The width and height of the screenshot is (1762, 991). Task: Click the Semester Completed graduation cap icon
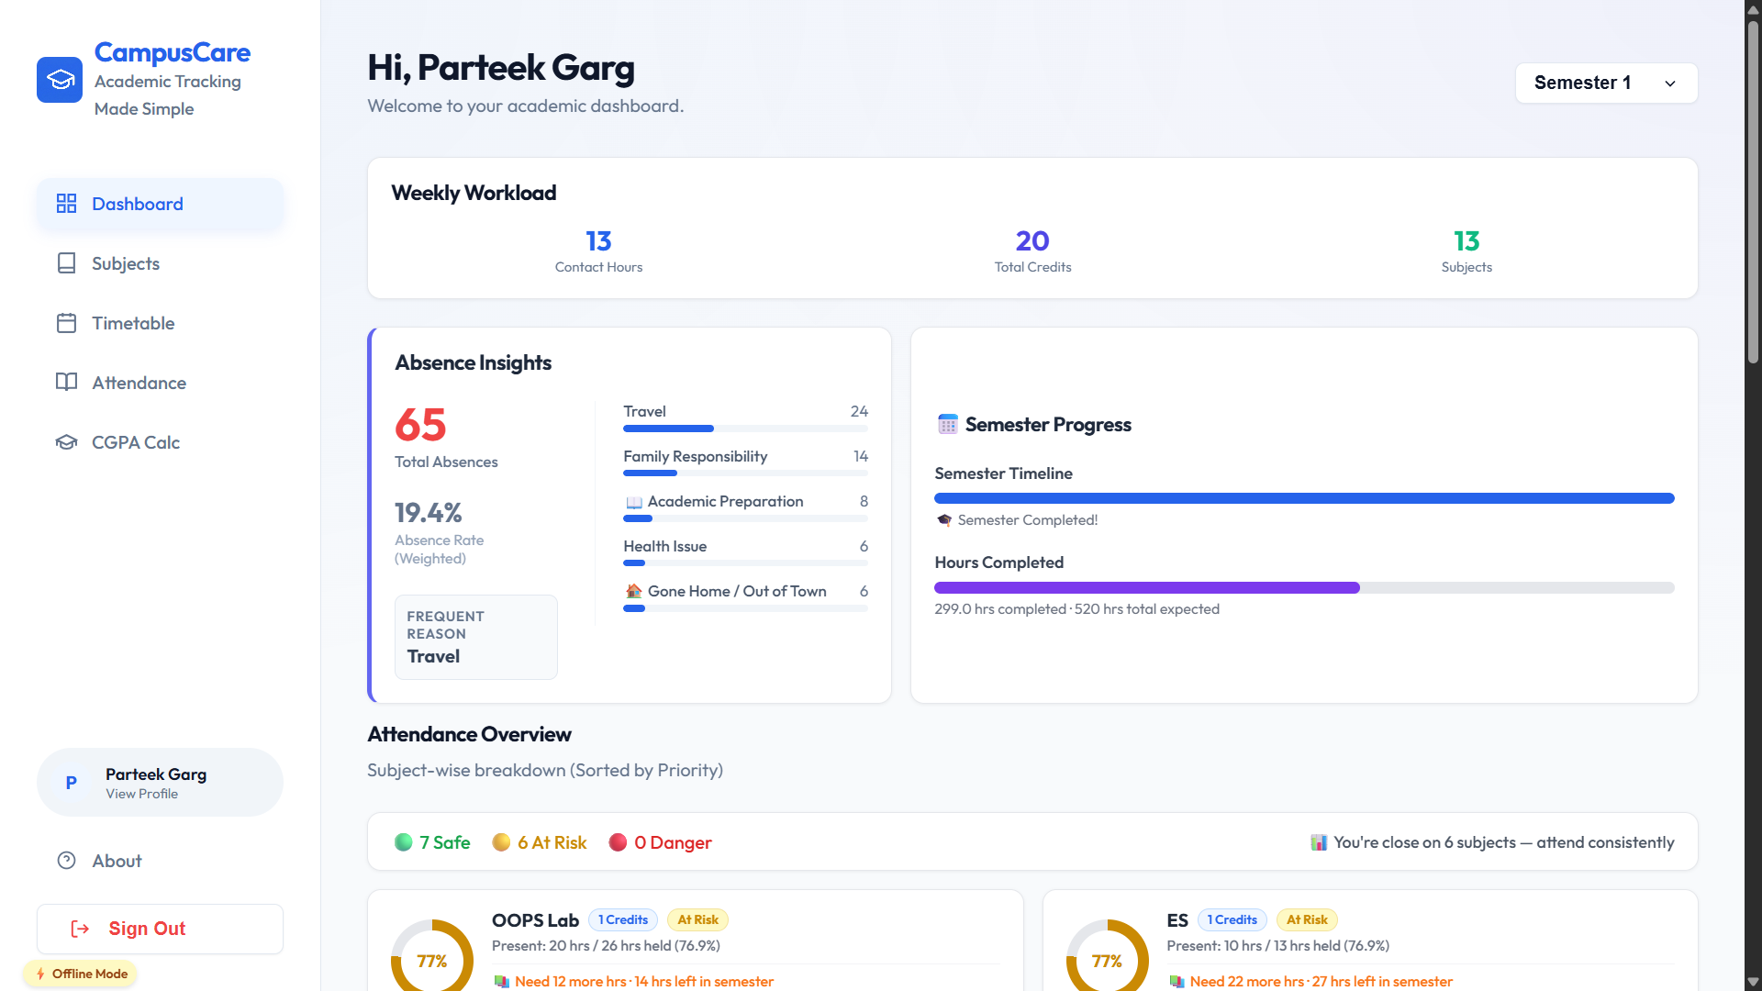pyautogui.click(x=944, y=520)
